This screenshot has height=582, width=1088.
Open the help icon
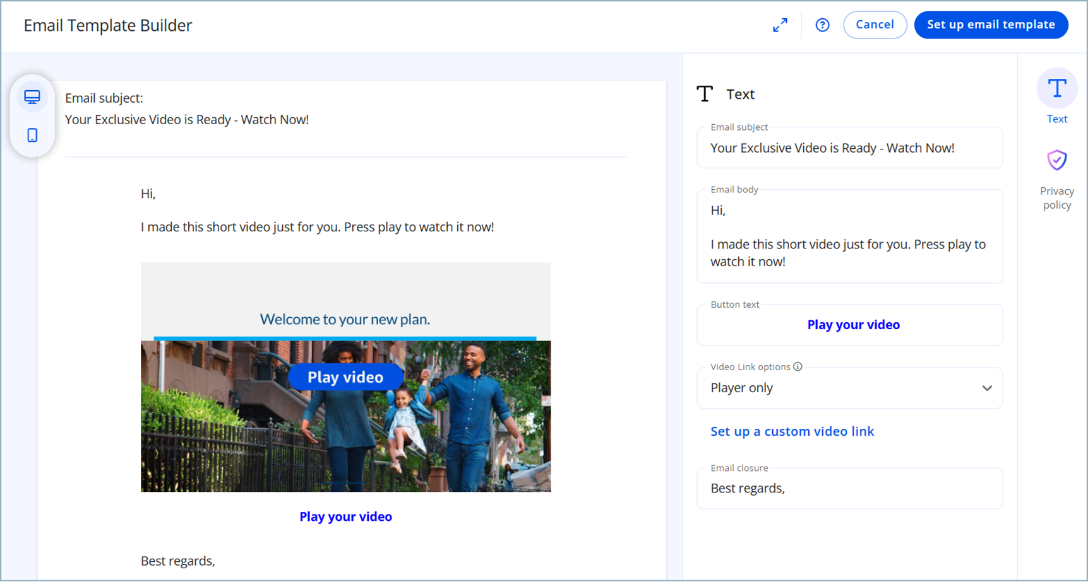pyautogui.click(x=822, y=25)
